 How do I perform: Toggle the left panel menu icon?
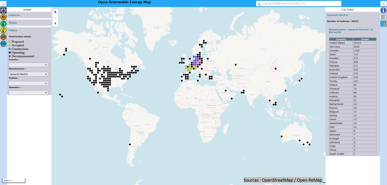(x=3, y=3)
